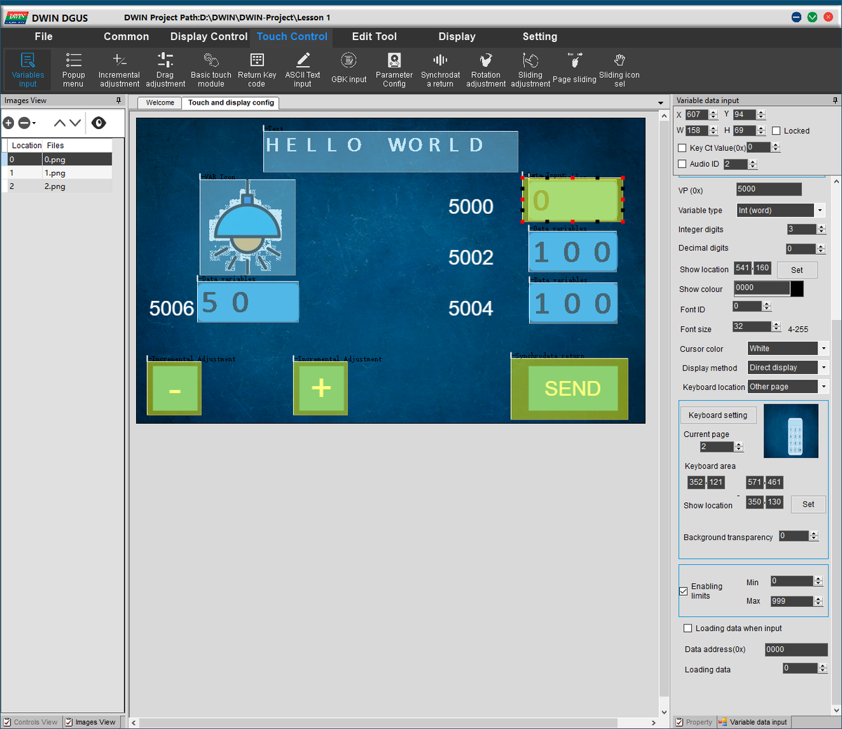Image resolution: width=842 pixels, height=729 pixels.
Task: Open the File menu
Action: point(44,36)
